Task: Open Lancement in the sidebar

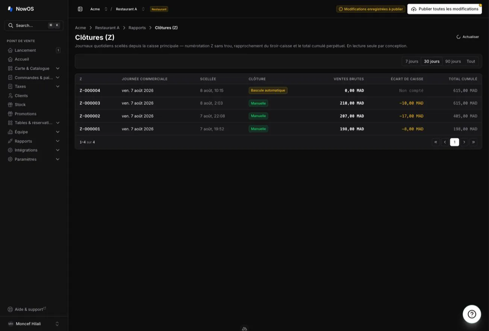Action: click(x=34, y=50)
